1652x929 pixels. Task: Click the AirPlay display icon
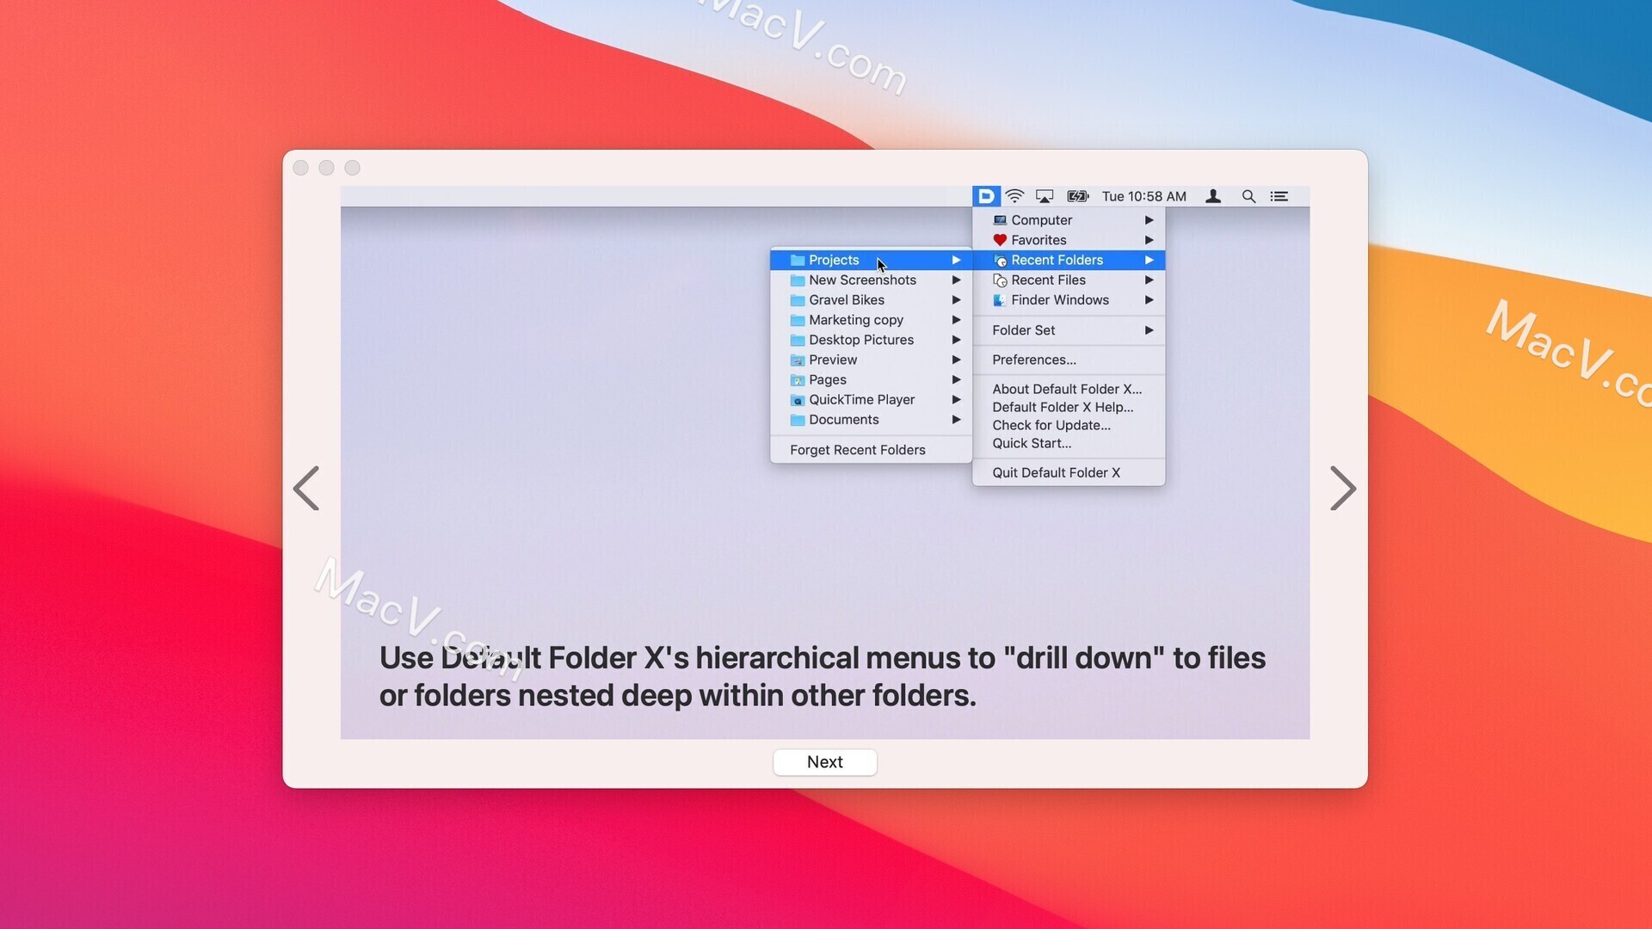1045,196
